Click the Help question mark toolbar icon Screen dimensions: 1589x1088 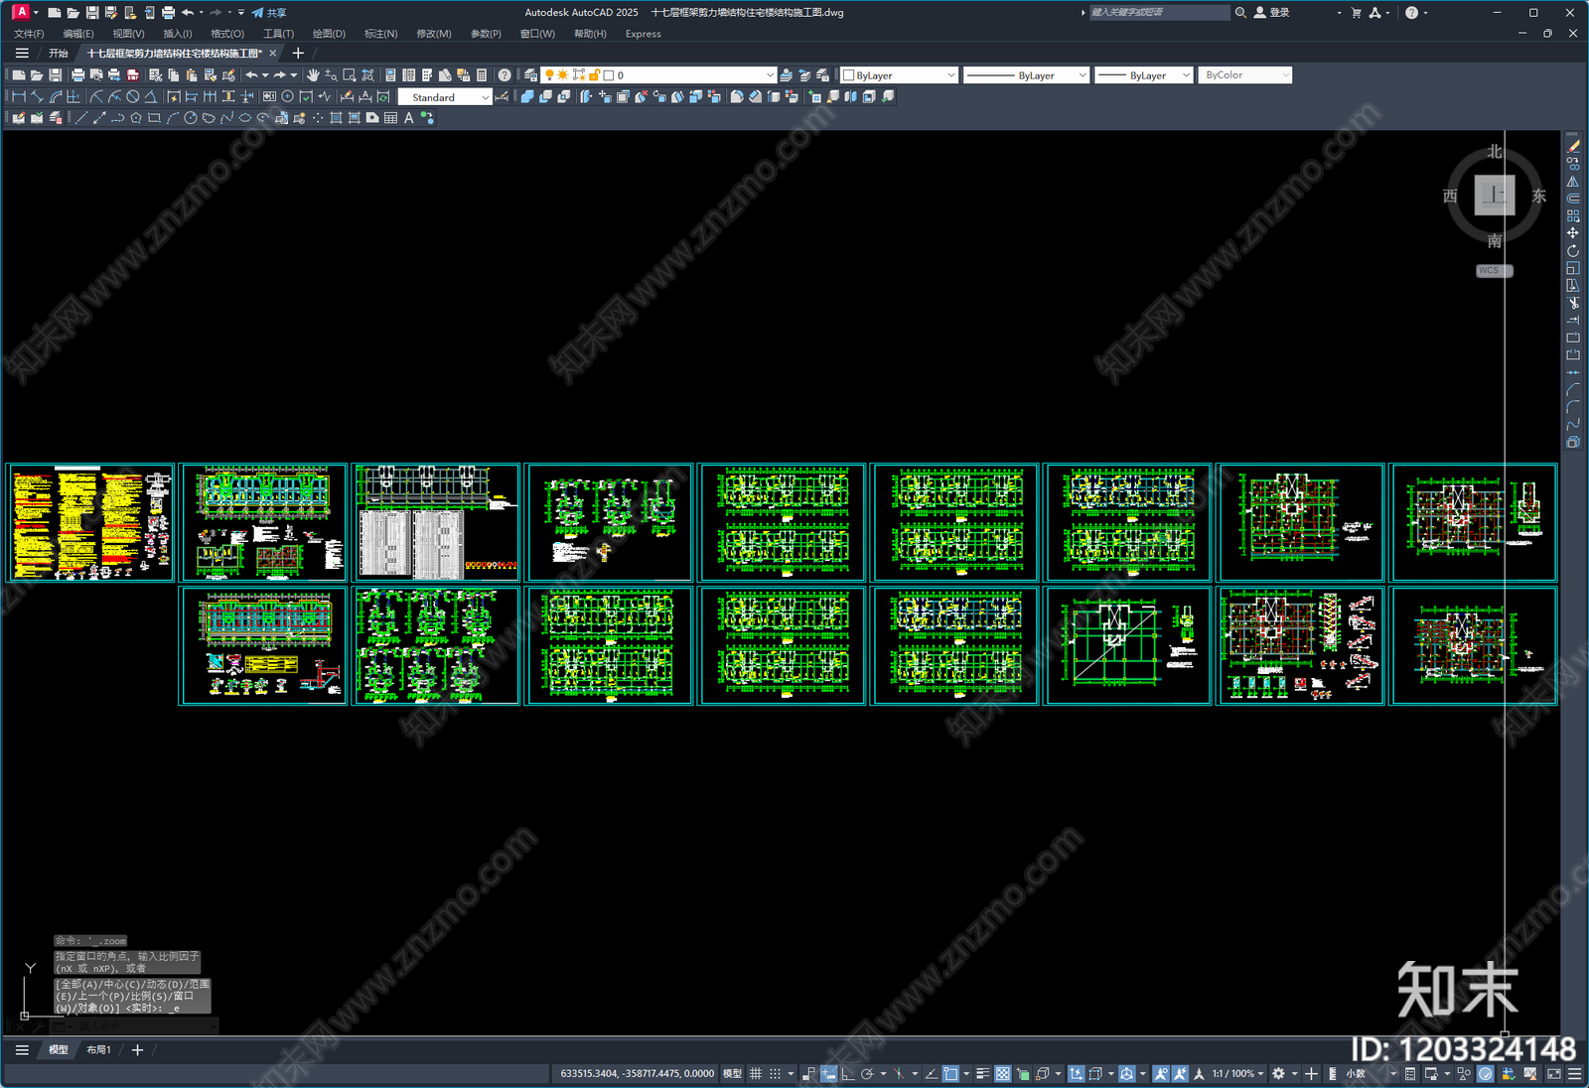coord(505,75)
